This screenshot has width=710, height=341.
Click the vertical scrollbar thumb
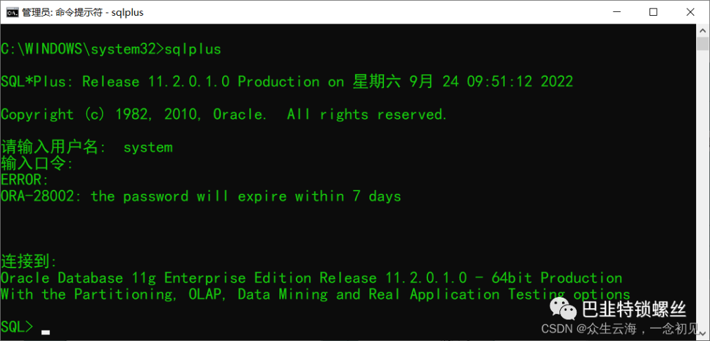(x=703, y=43)
